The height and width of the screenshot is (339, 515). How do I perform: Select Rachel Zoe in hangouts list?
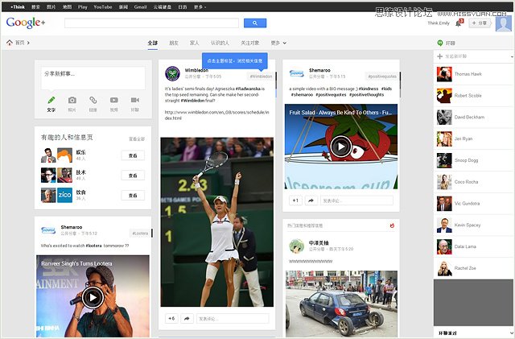[x=473, y=268]
